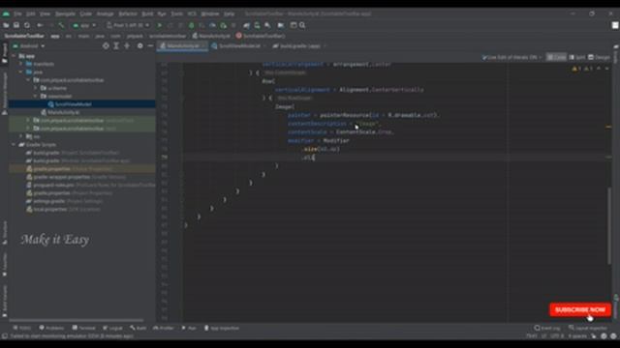Open the Logcat tool window

(112, 329)
